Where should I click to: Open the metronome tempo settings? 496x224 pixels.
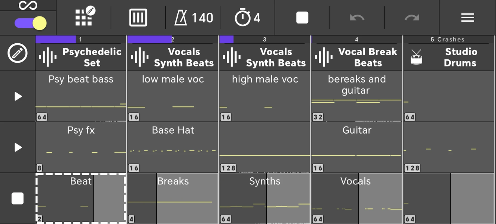[x=193, y=17]
